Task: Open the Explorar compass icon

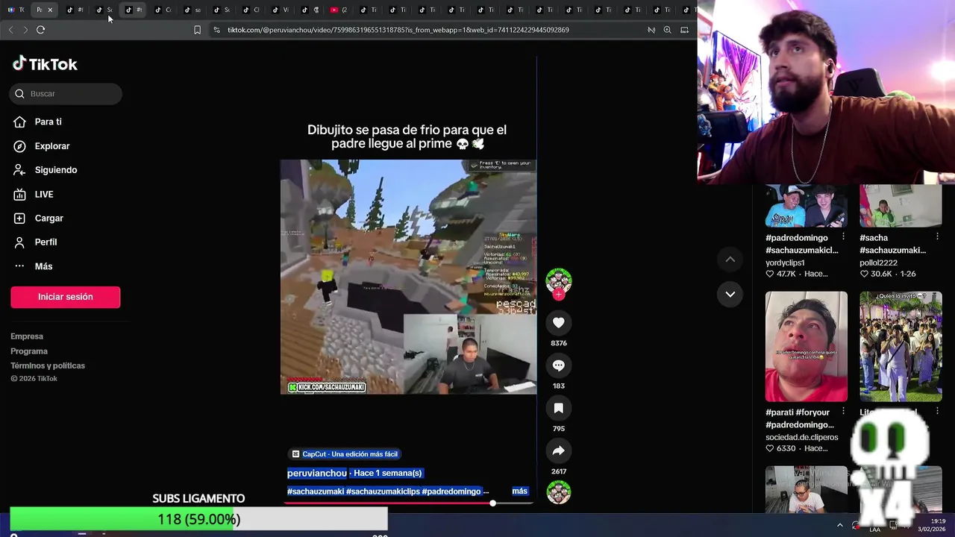Action: [19, 146]
